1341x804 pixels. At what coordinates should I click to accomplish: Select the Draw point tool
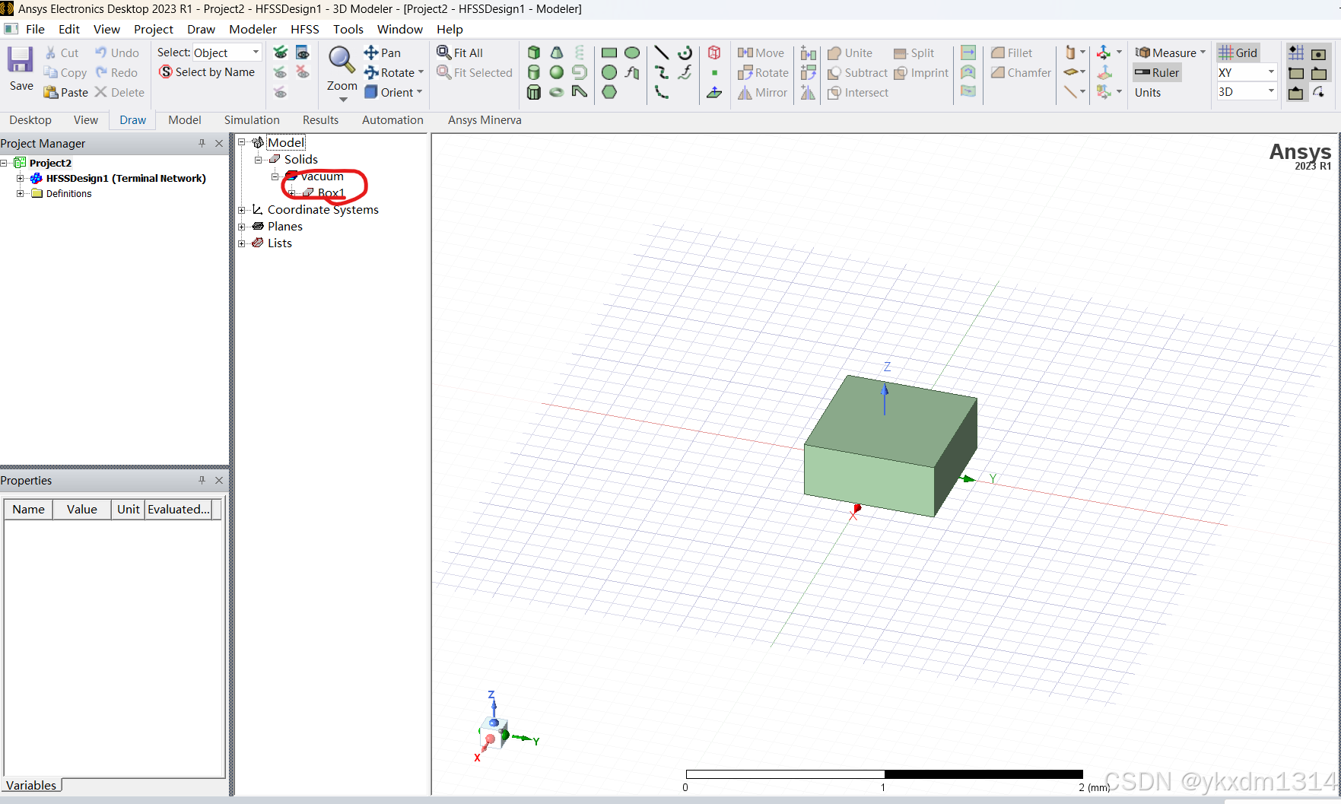click(x=714, y=72)
